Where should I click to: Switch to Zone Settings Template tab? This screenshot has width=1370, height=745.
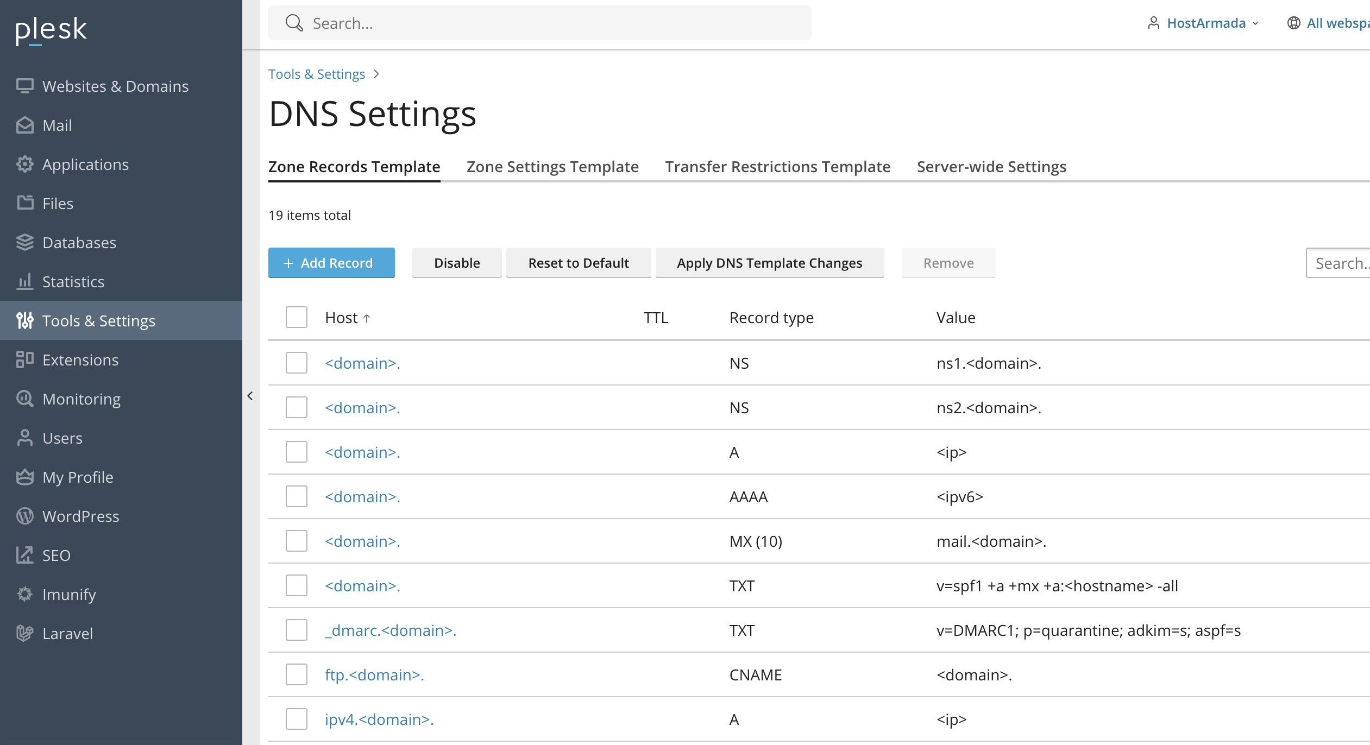(x=552, y=167)
